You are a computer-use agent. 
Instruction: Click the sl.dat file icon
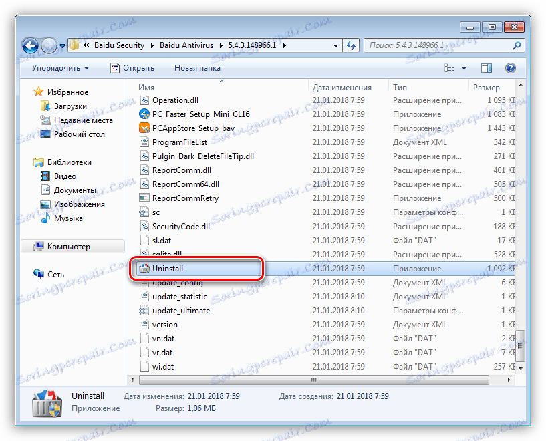coord(144,240)
